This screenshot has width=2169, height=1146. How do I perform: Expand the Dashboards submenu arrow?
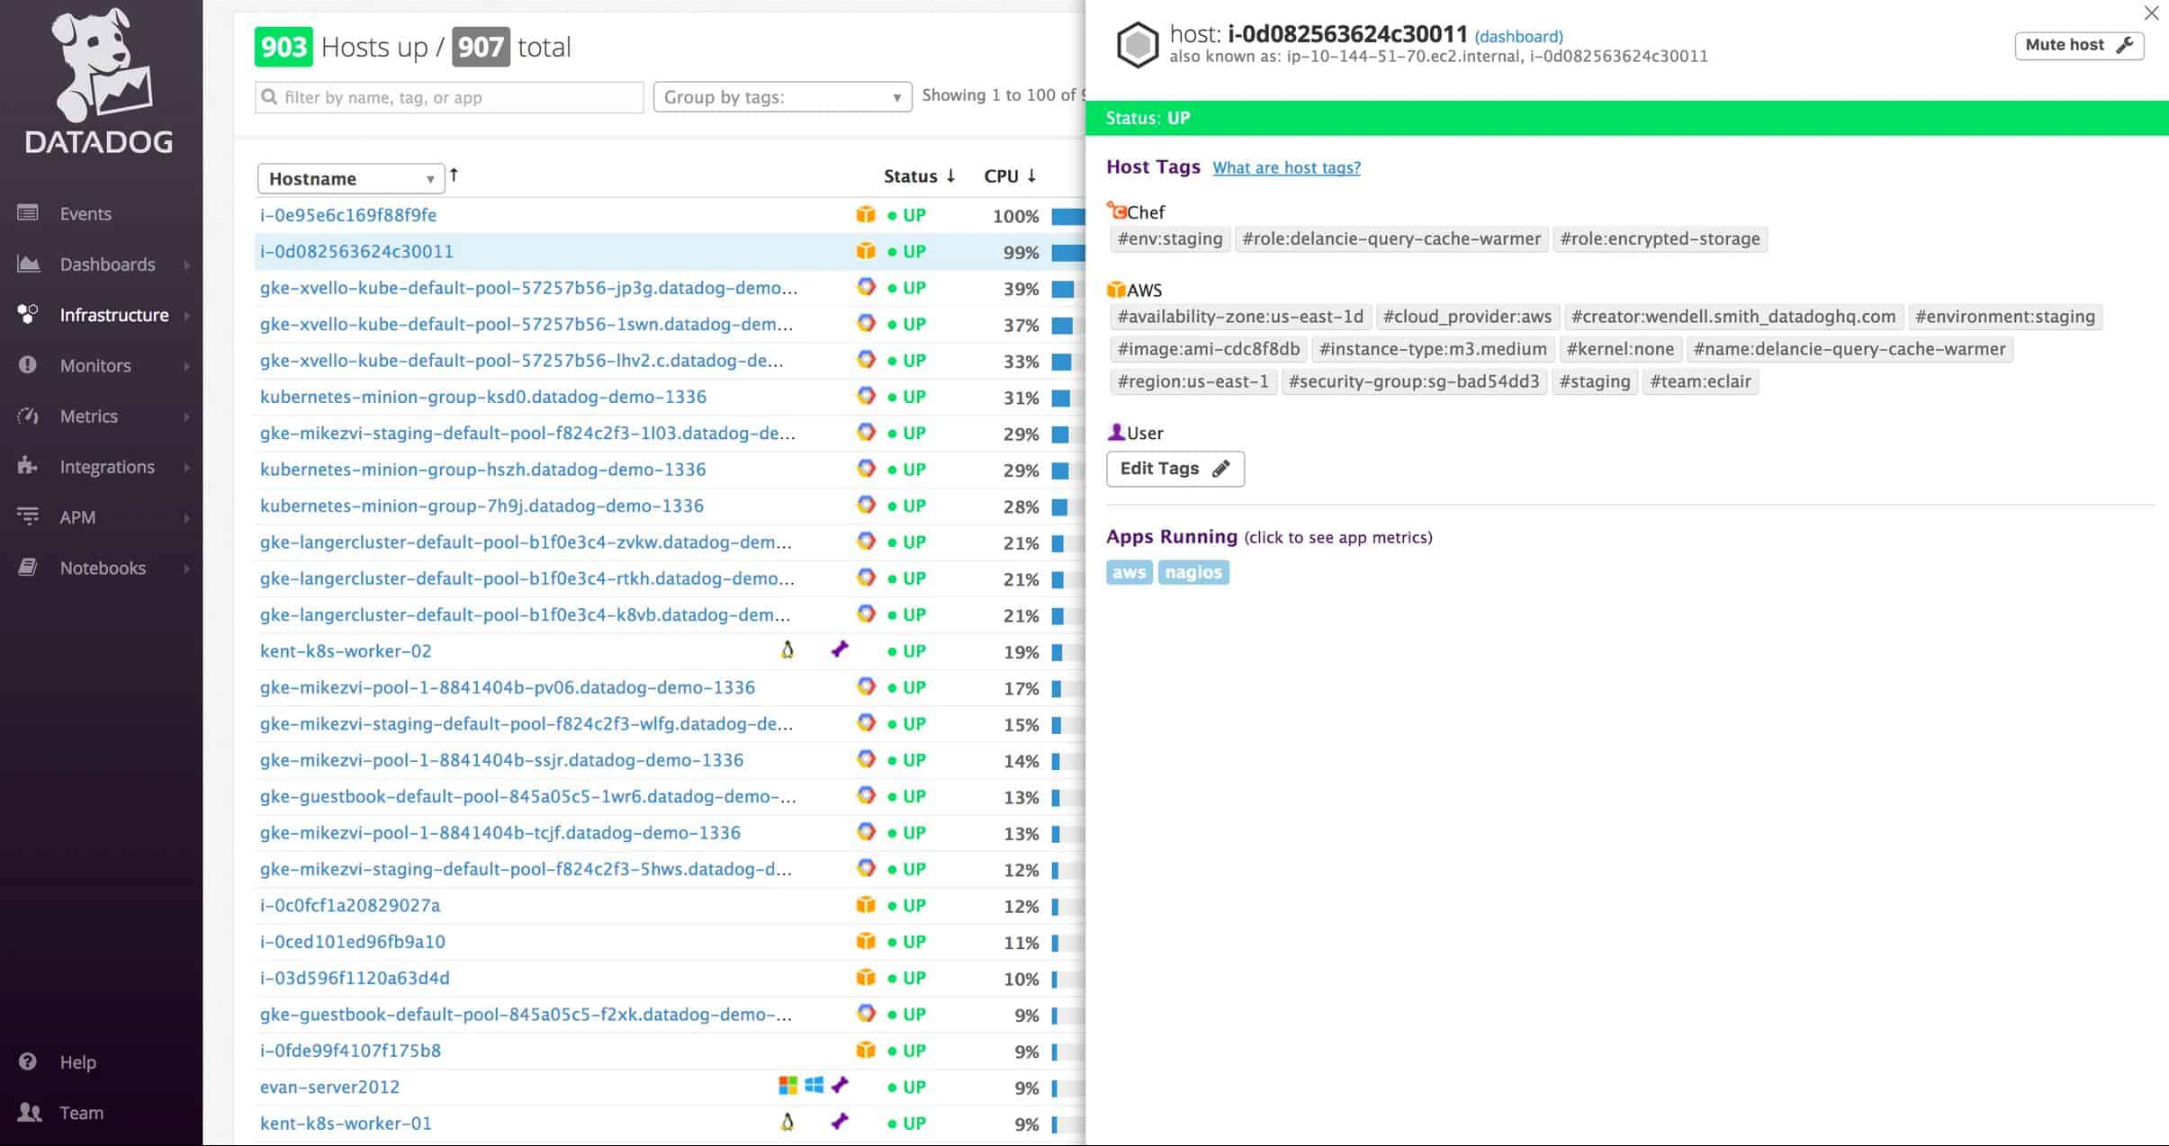[187, 264]
